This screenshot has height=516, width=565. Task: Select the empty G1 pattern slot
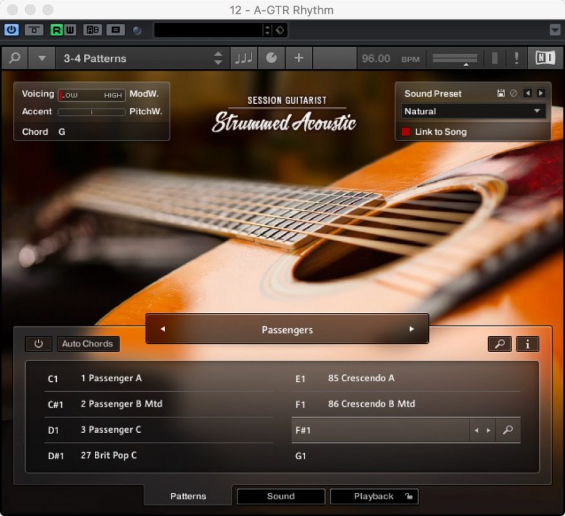tap(406, 456)
